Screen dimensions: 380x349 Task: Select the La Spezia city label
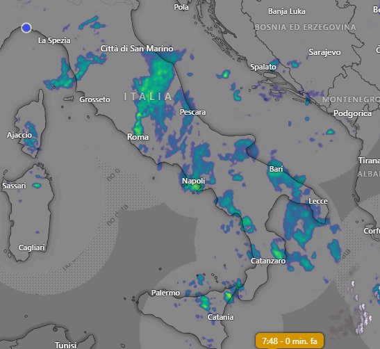(54, 40)
